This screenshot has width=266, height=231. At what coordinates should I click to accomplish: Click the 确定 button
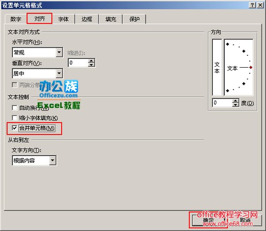[208, 220]
